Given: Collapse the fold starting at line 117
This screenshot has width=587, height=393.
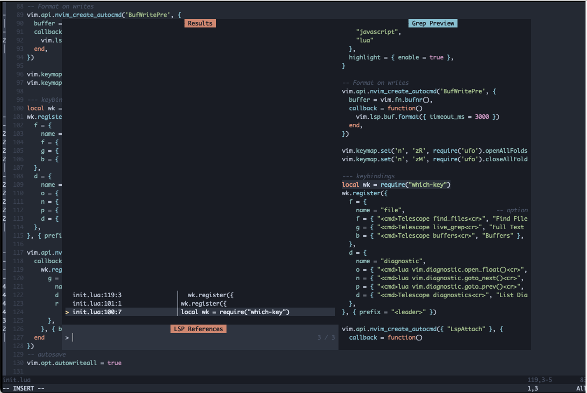Looking at the screenshot, I should point(3,252).
